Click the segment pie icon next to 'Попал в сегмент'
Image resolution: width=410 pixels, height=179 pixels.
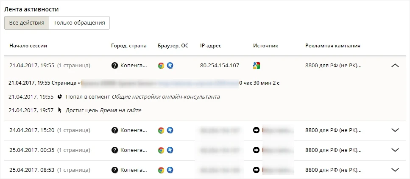click(60, 97)
